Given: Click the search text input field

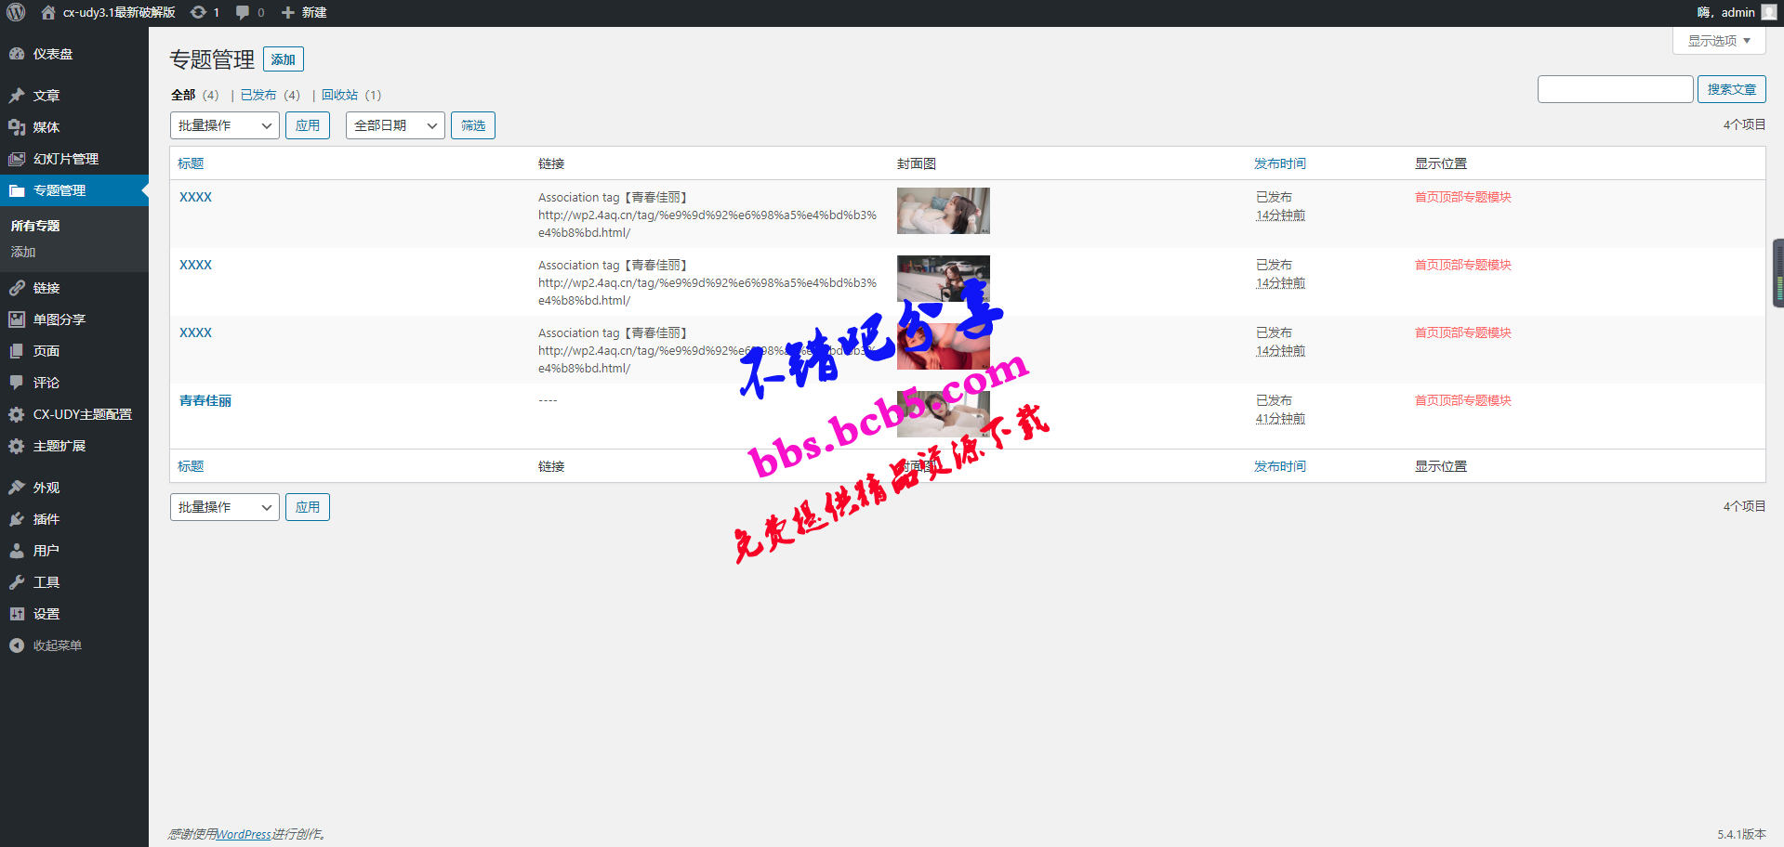Looking at the screenshot, I should 1615,89.
